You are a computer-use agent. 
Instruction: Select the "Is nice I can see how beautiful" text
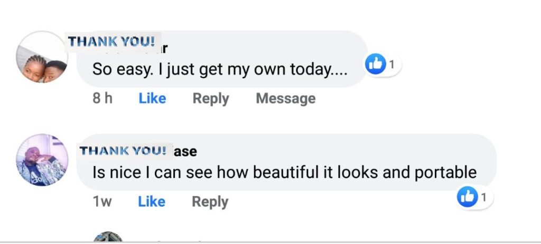284,172
